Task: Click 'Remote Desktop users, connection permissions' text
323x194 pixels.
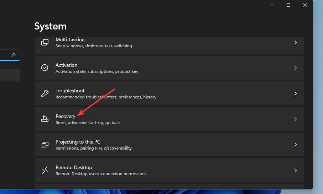Action: 101,174
